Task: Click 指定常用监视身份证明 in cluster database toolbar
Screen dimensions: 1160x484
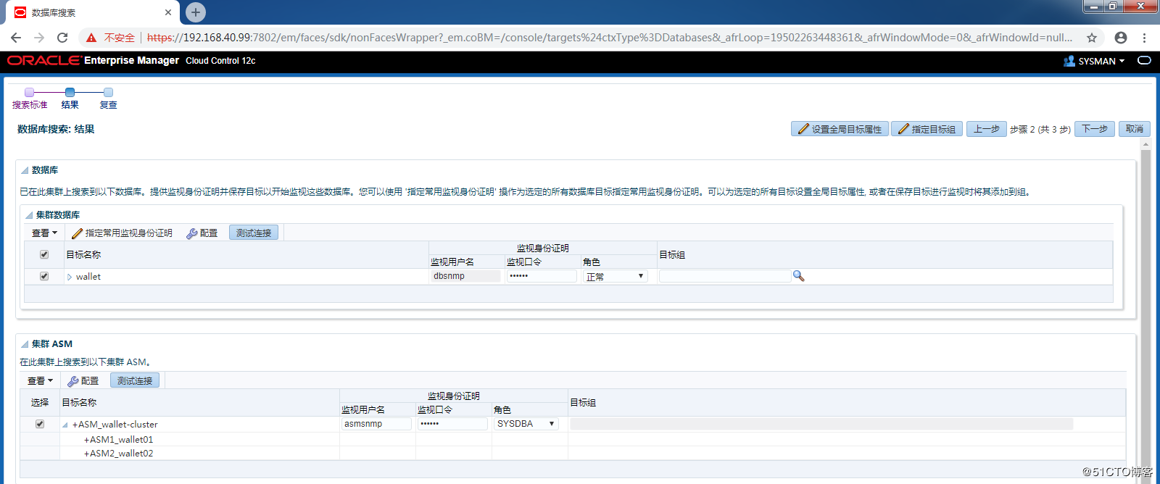Action: click(122, 233)
